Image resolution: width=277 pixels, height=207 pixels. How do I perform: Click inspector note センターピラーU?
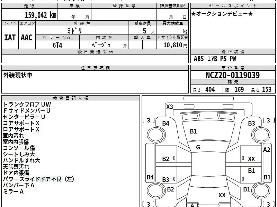click(x=24, y=117)
